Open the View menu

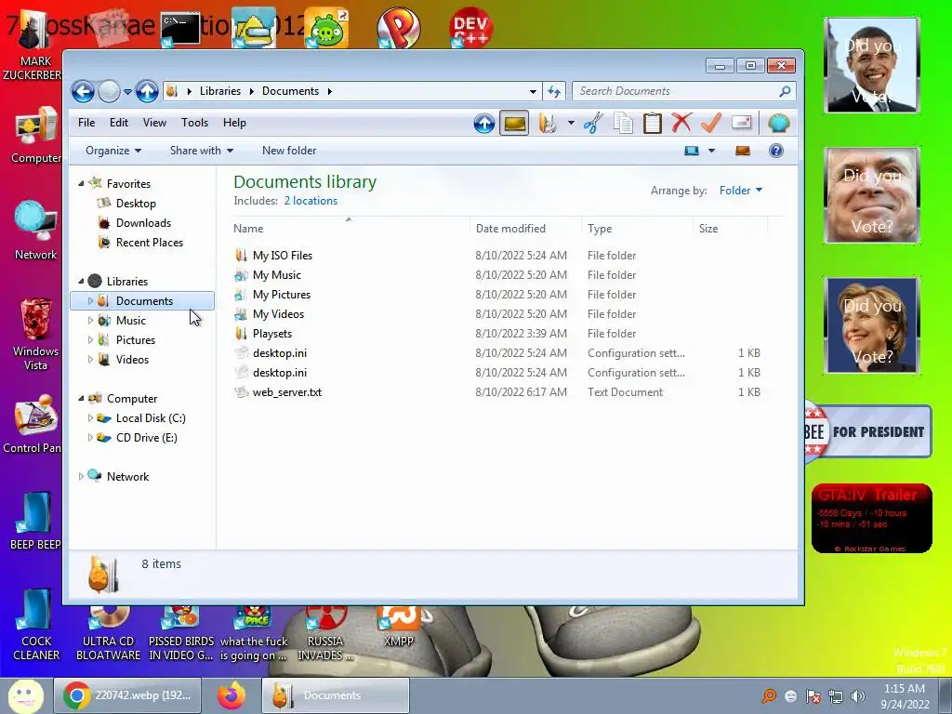[154, 123]
